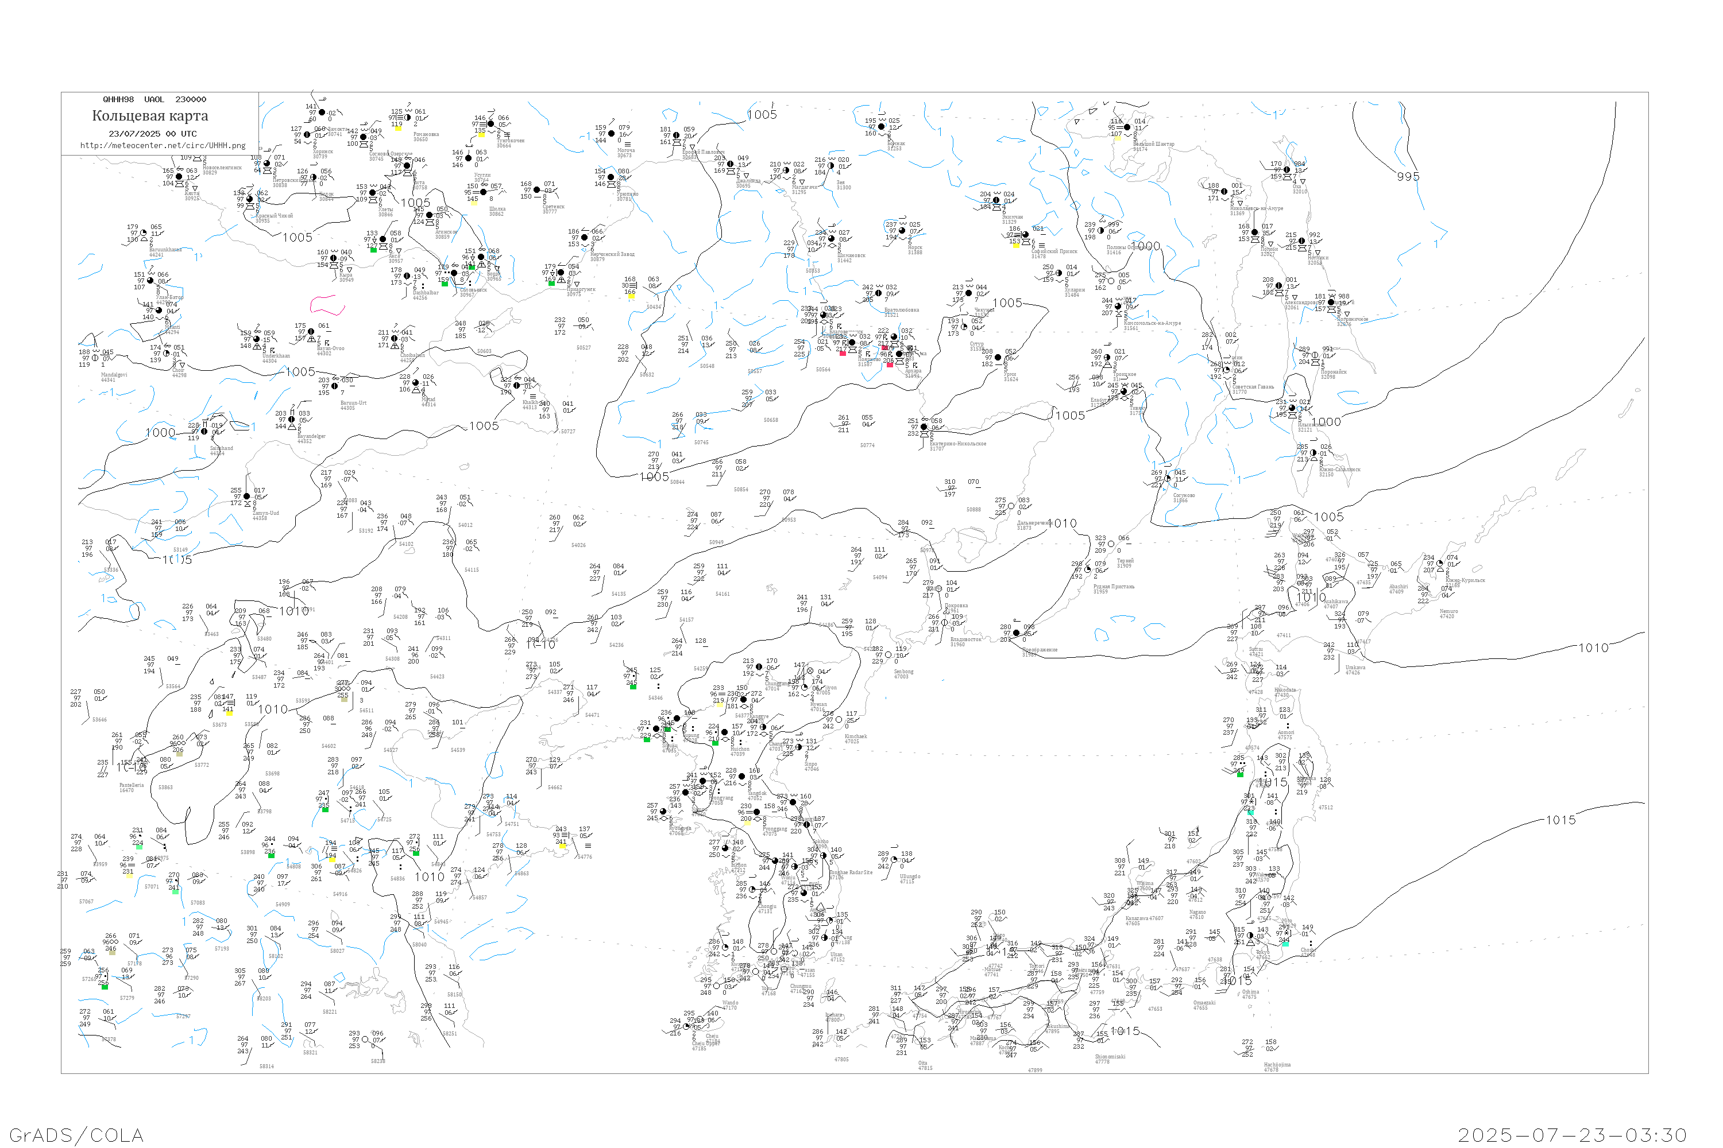1723x1148 pixels.
Task: Click the Кольцевая карта map title
Action: pos(150,116)
